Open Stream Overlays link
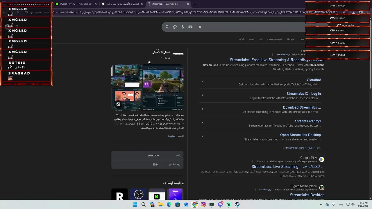The width and height of the screenshot is (372, 209). [x=308, y=121]
